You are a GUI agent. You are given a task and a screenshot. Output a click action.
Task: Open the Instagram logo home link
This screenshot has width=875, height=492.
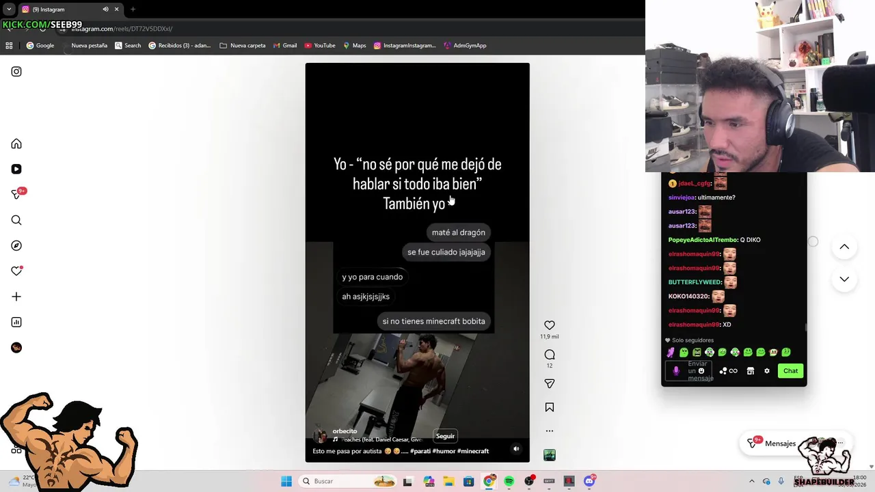[16, 72]
